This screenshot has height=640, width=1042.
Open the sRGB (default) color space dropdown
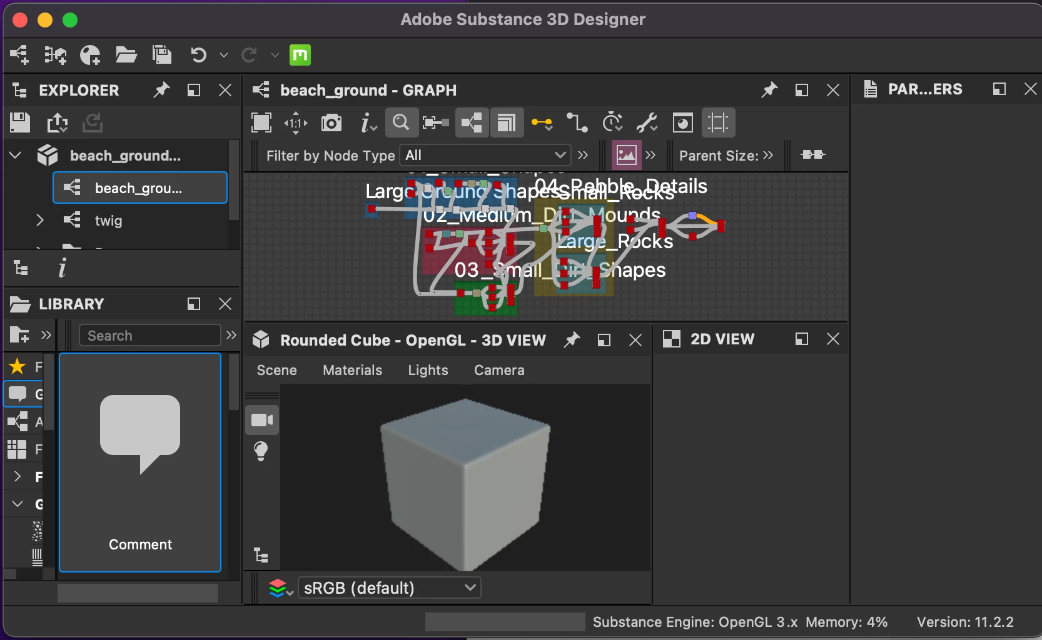[390, 587]
